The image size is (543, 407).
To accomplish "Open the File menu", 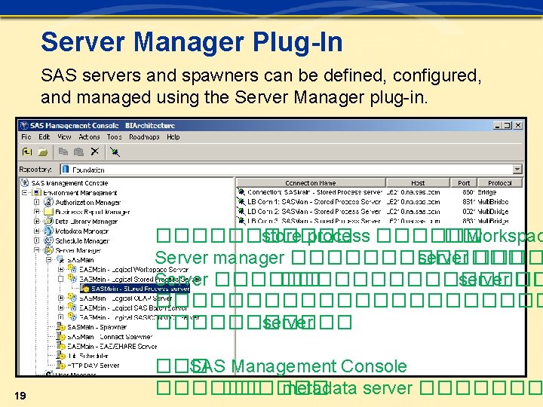I will (x=26, y=137).
